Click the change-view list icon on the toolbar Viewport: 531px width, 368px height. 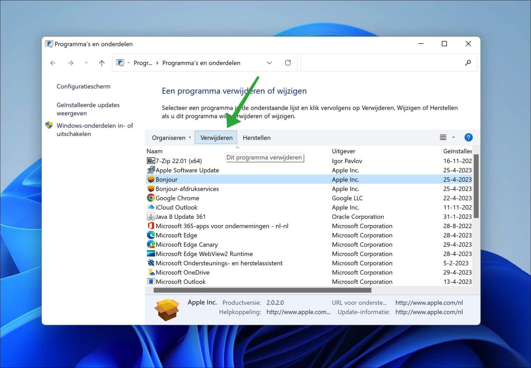click(x=443, y=137)
